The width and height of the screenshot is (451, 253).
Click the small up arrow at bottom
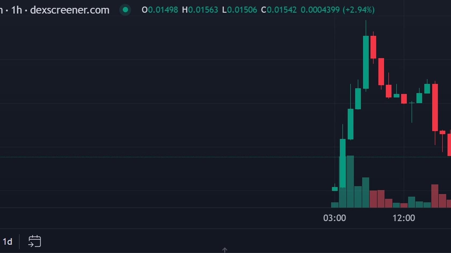(x=225, y=250)
